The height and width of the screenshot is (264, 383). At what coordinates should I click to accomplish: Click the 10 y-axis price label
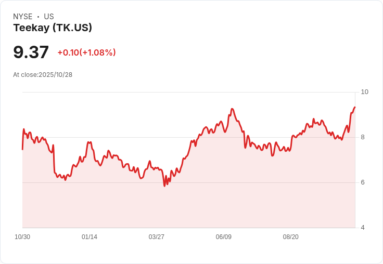(x=364, y=92)
